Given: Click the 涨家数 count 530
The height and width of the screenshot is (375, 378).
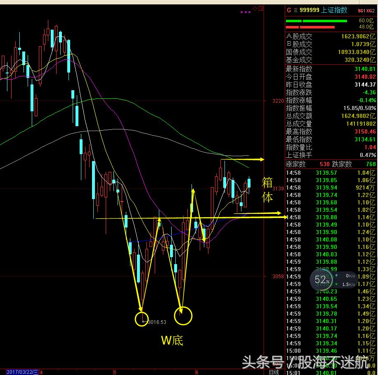Looking at the screenshot, I should (x=324, y=164).
